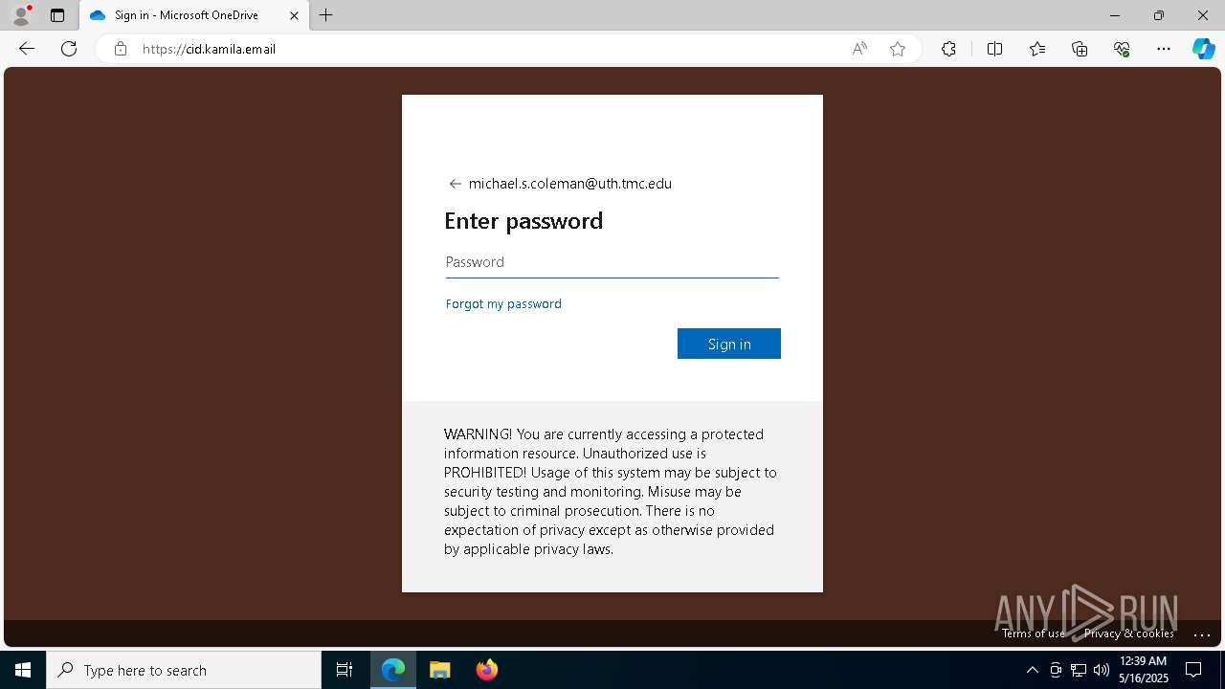Open Read aloud icon in address bar

[859, 49]
